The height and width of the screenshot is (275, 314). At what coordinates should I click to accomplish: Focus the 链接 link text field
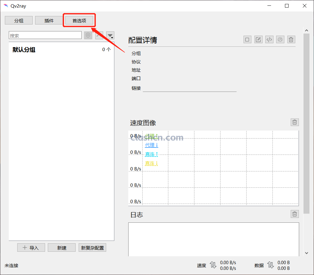(190, 88)
